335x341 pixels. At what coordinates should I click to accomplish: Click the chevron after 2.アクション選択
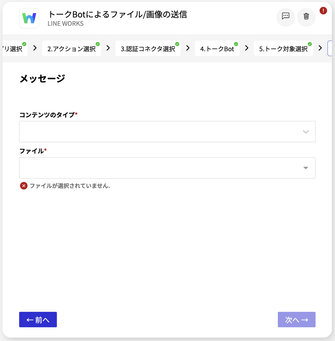pos(108,48)
